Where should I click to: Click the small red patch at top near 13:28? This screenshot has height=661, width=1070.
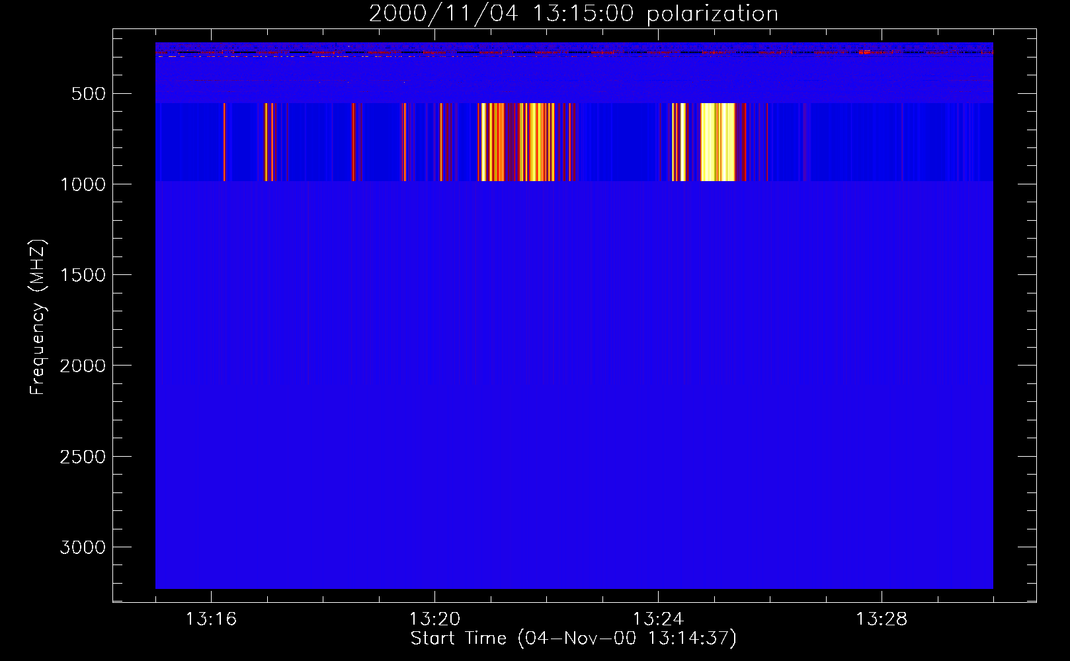tap(865, 51)
